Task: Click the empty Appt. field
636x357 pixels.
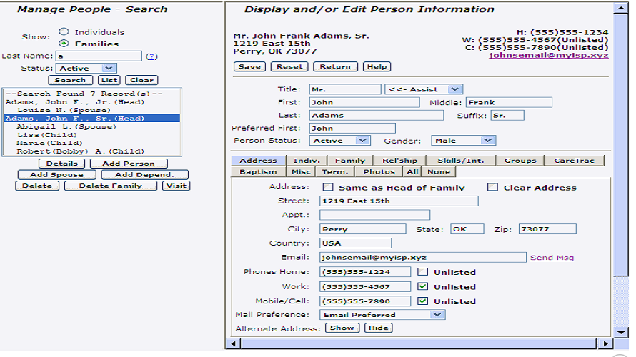Action: click(374, 215)
